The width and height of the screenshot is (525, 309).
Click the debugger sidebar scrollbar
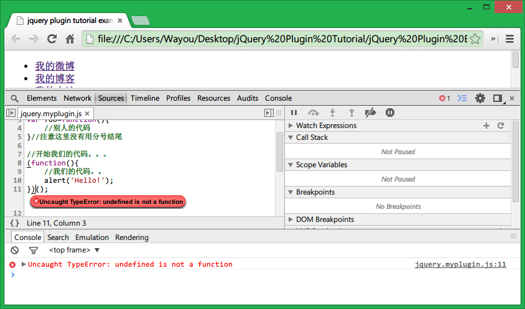coord(516,162)
